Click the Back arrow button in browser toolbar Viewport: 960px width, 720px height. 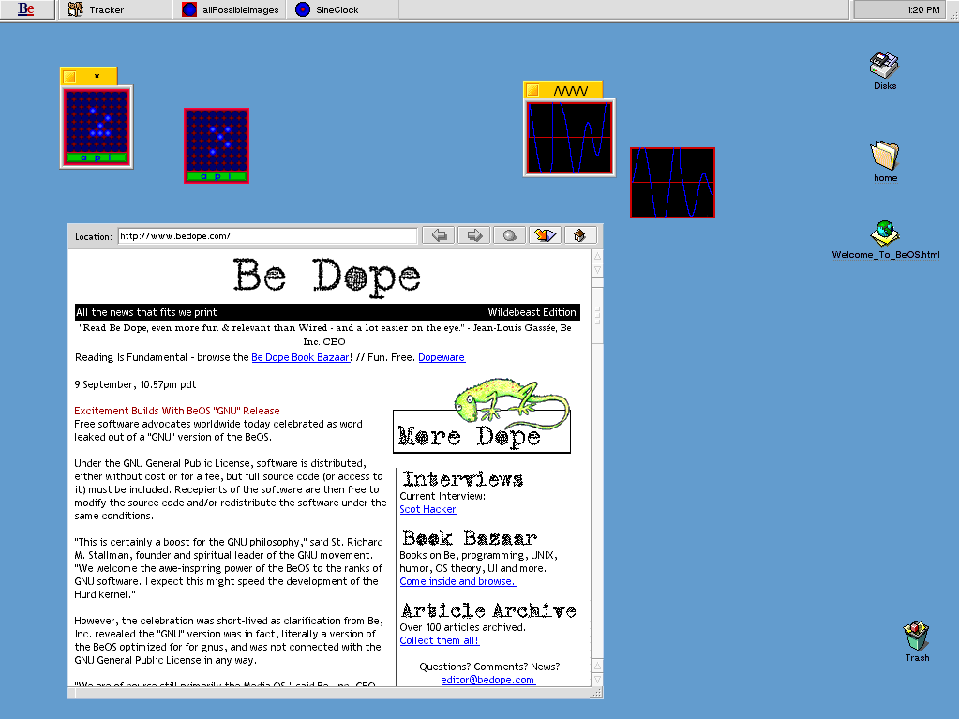[438, 235]
